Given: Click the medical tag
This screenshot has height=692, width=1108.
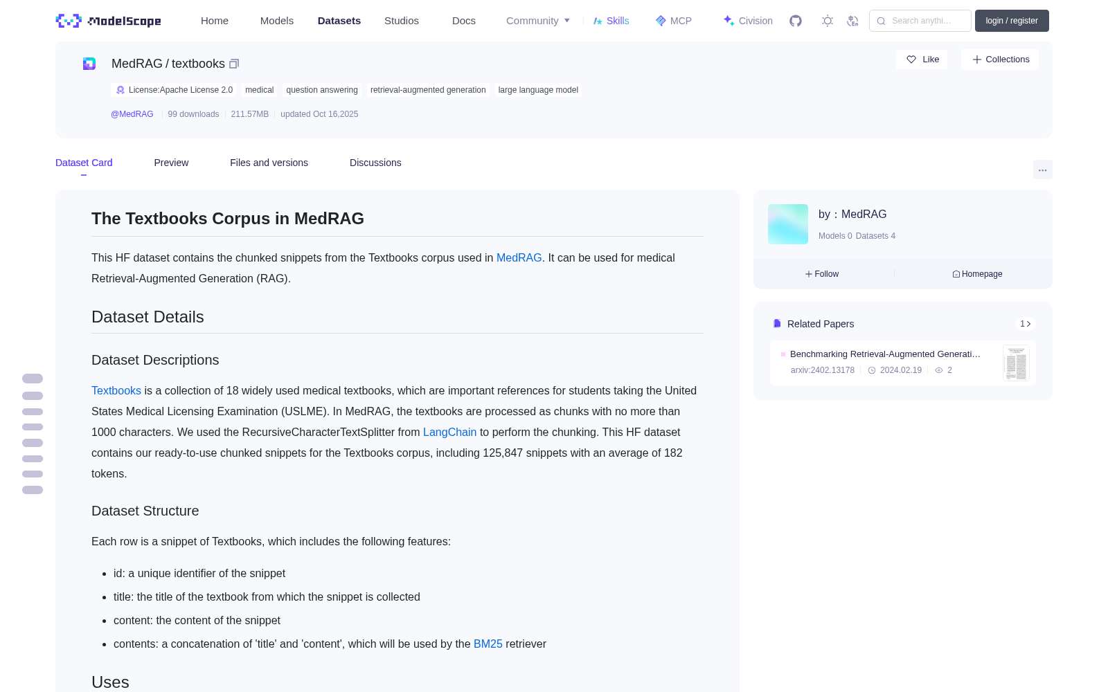Looking at the screenshot, I should (x=260, y=90).
